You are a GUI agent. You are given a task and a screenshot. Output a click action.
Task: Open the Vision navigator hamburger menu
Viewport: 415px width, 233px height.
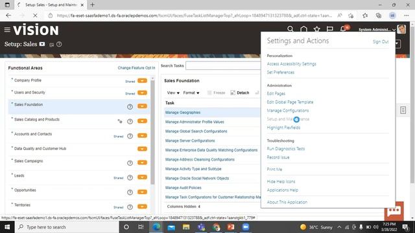[x=7, y=30]
